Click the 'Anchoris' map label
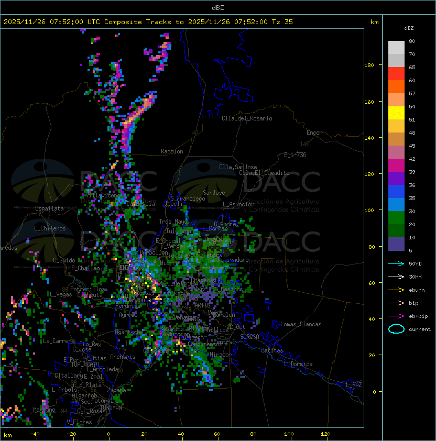The height and width of the screenshot is (441, 436). tap(123, 357)
